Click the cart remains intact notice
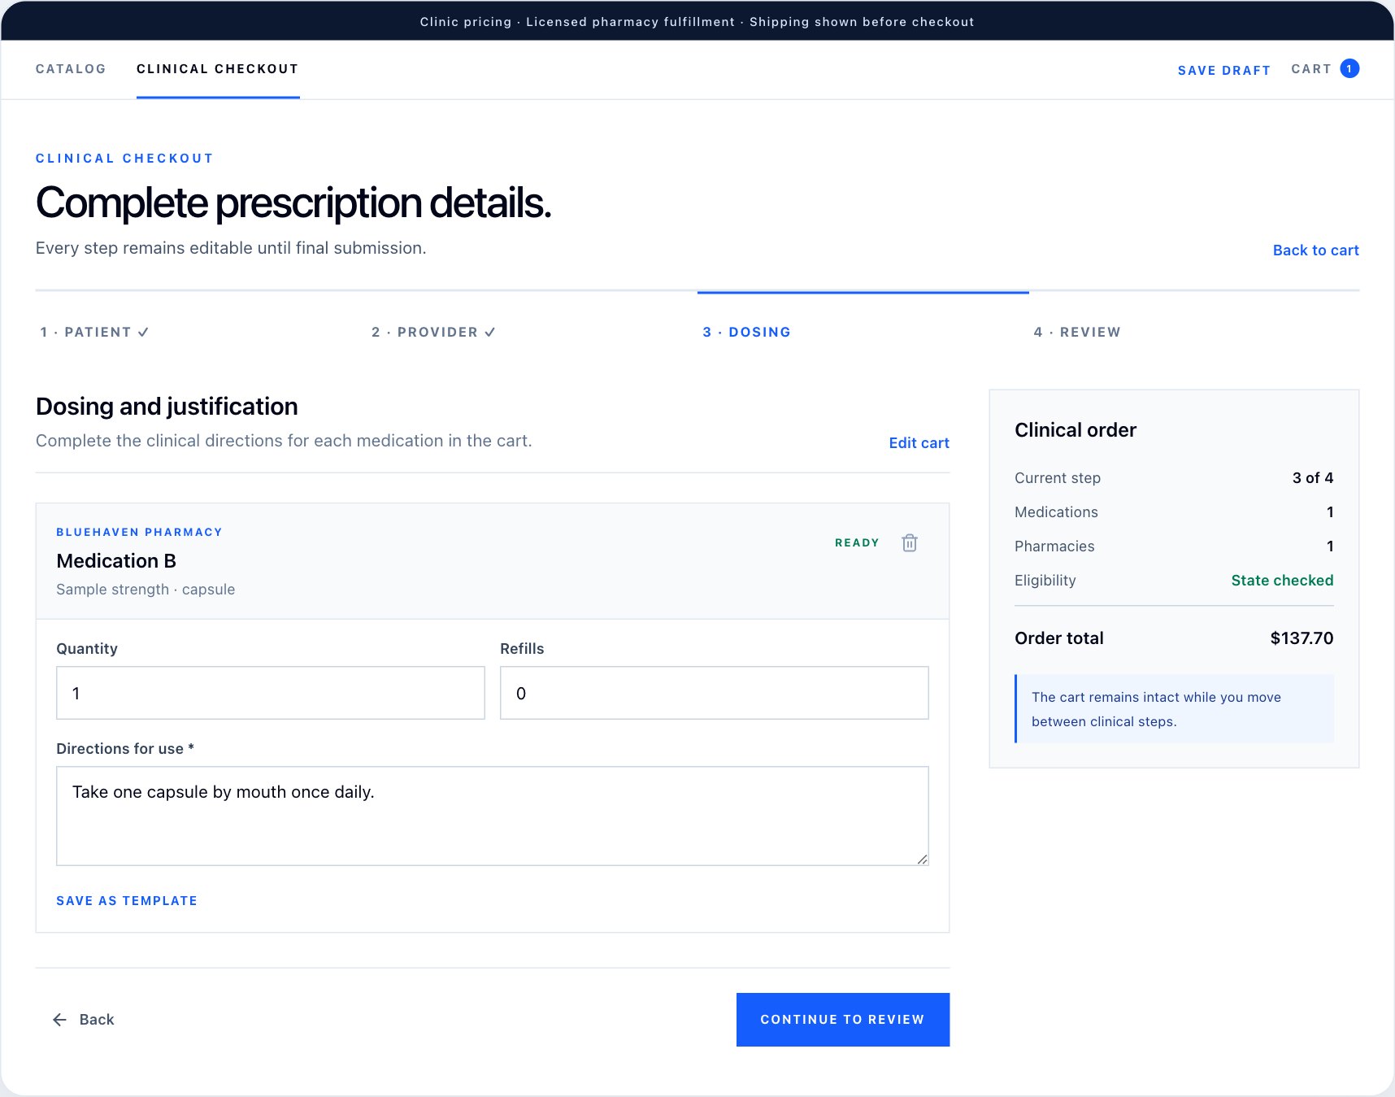Screen dimensions: 1395x1097 1174,708
